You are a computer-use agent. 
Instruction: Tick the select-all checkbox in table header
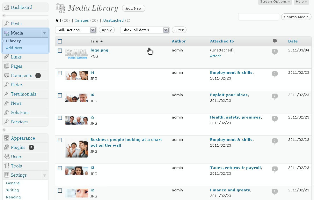[x=60, y=41]
